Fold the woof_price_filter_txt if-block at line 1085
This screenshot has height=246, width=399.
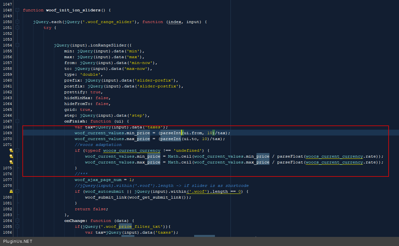click(17, 227)
